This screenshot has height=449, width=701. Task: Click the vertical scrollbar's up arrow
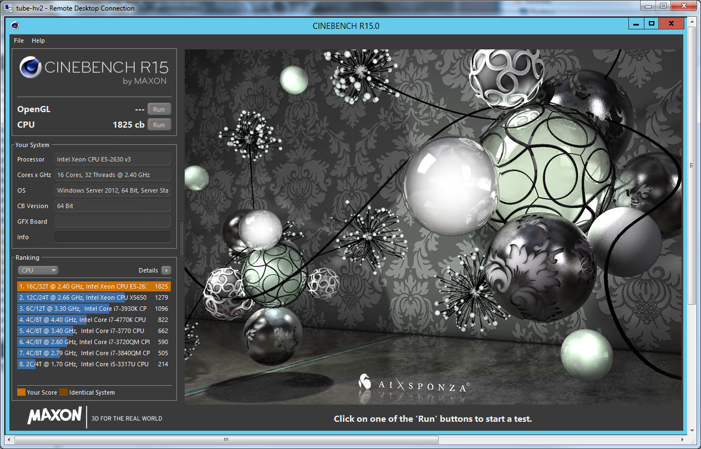tap(692, 22)
